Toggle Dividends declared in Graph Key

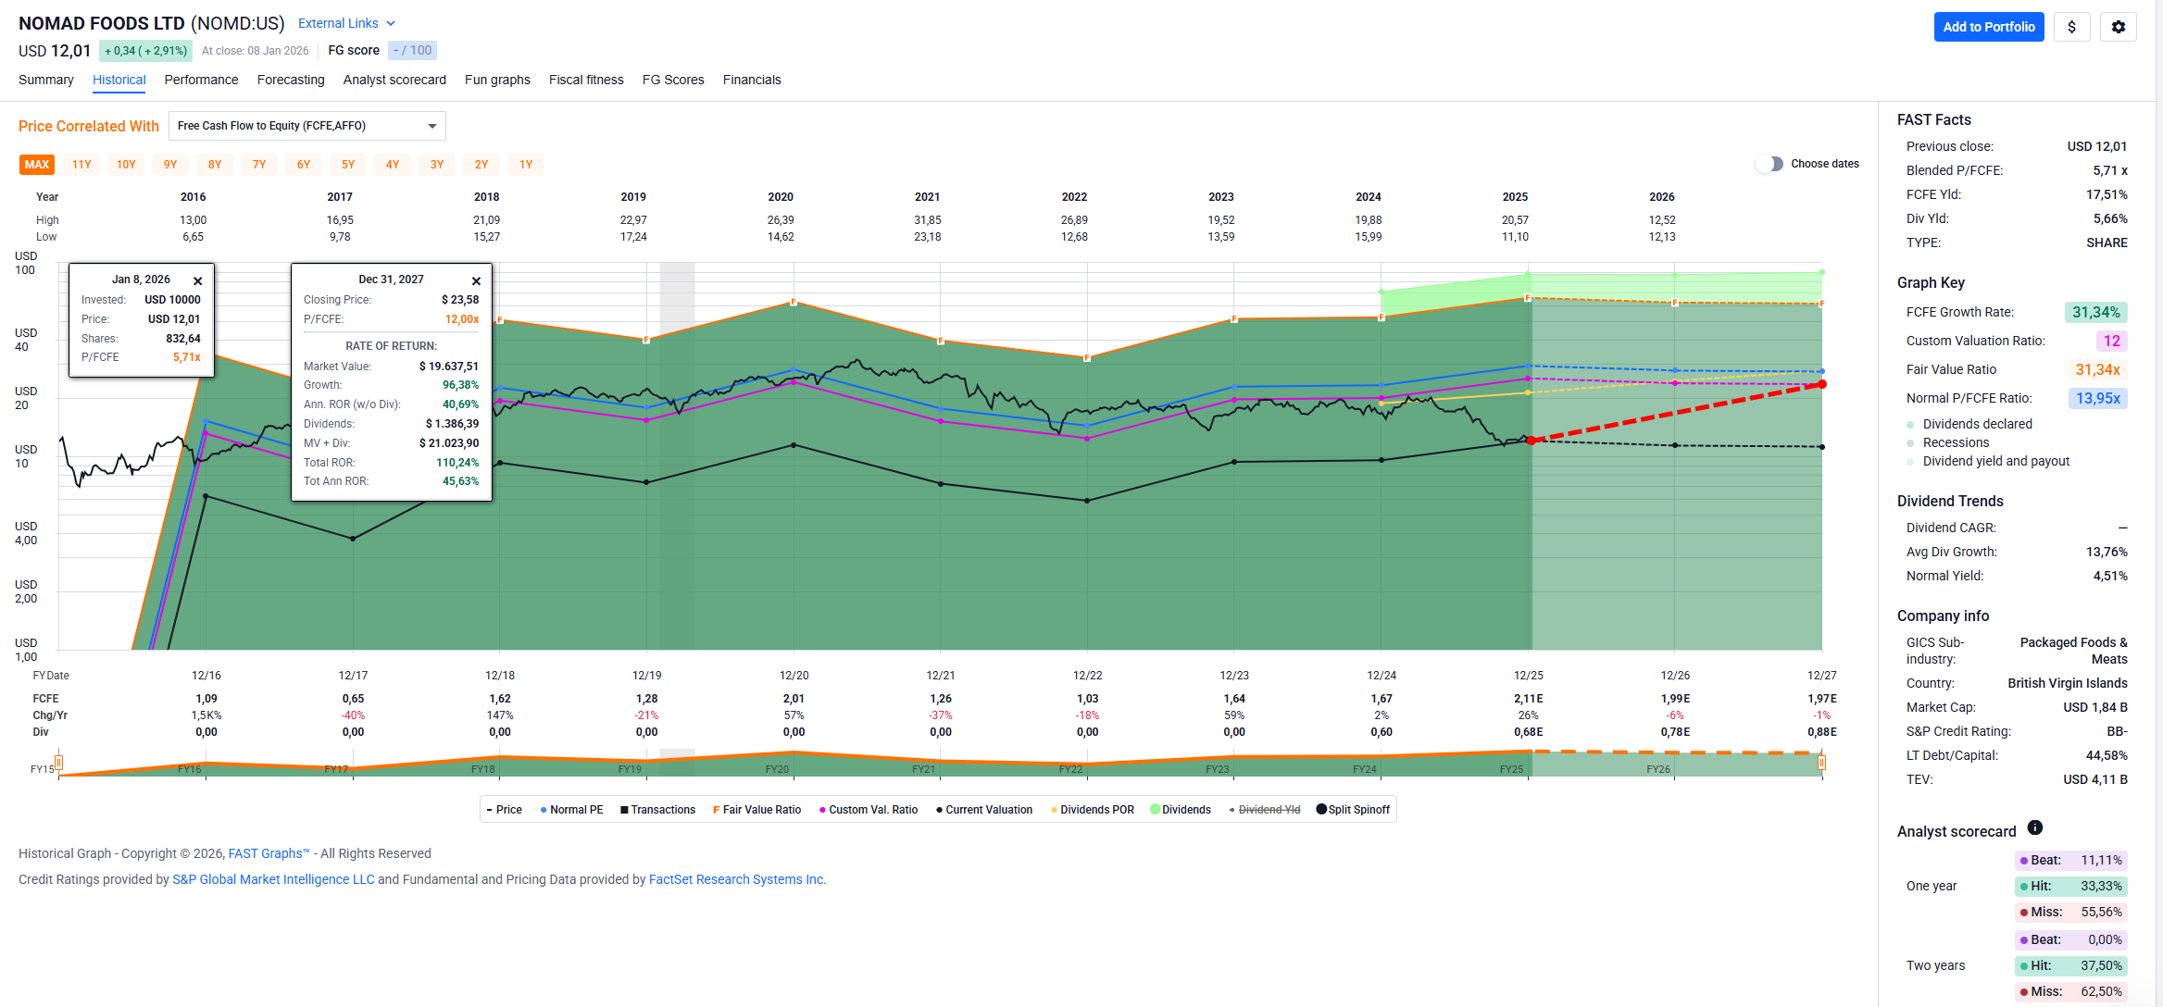(1977, 424)
